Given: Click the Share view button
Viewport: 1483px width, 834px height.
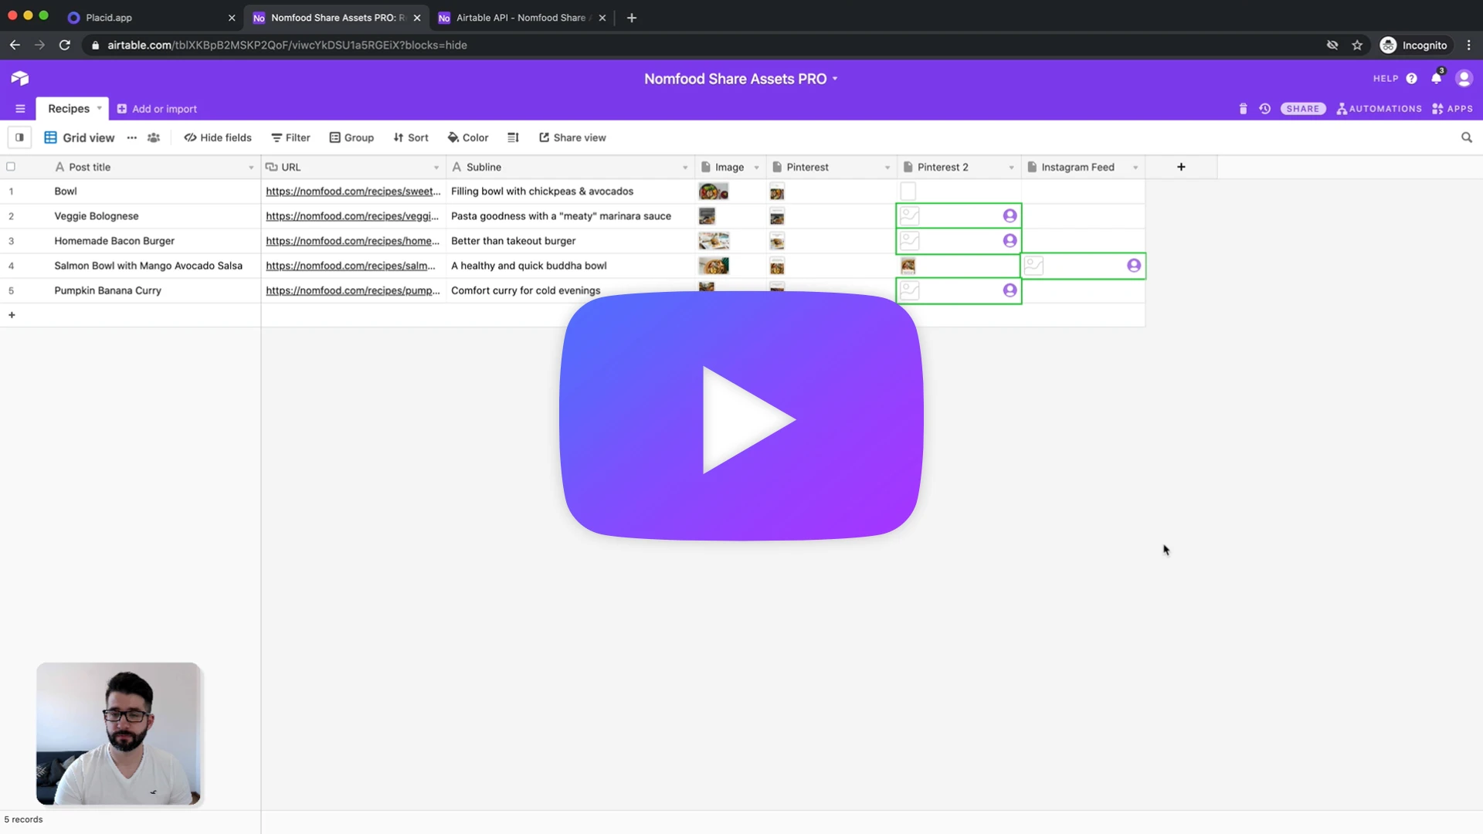Looking at the screenshot, I should tap(572, 137).
